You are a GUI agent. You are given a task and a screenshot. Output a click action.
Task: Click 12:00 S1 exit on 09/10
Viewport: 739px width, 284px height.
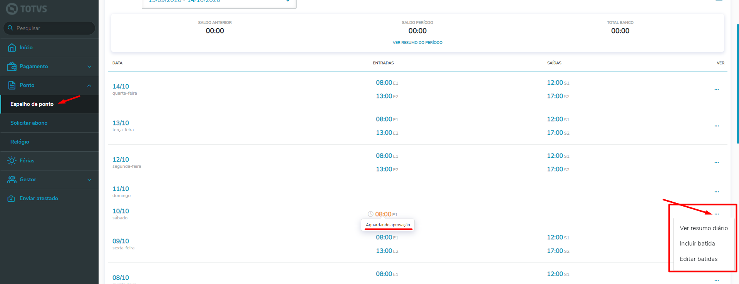tap(558, 237)
